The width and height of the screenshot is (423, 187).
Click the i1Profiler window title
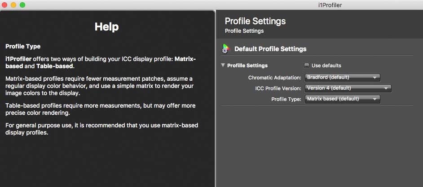click(330, 5)
